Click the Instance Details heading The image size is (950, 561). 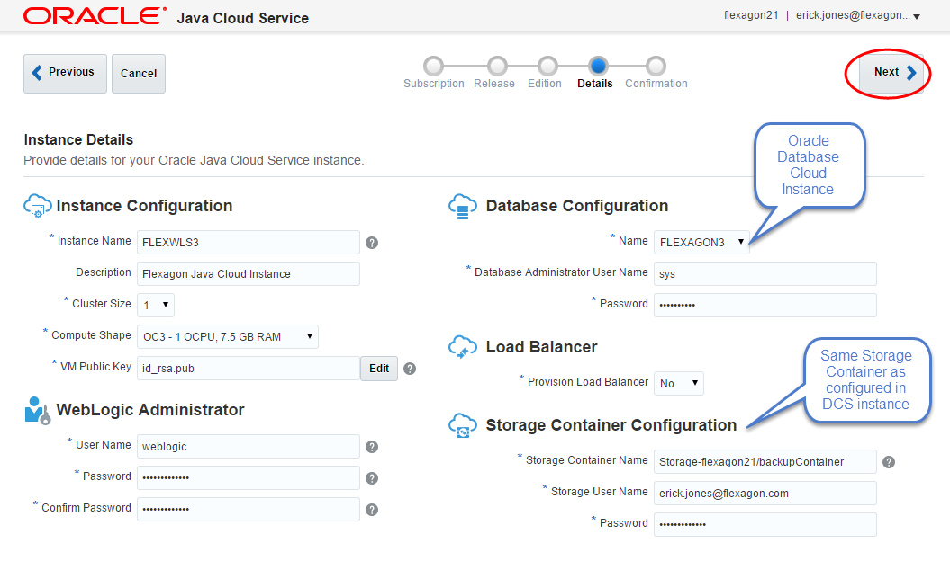point(78,139)
